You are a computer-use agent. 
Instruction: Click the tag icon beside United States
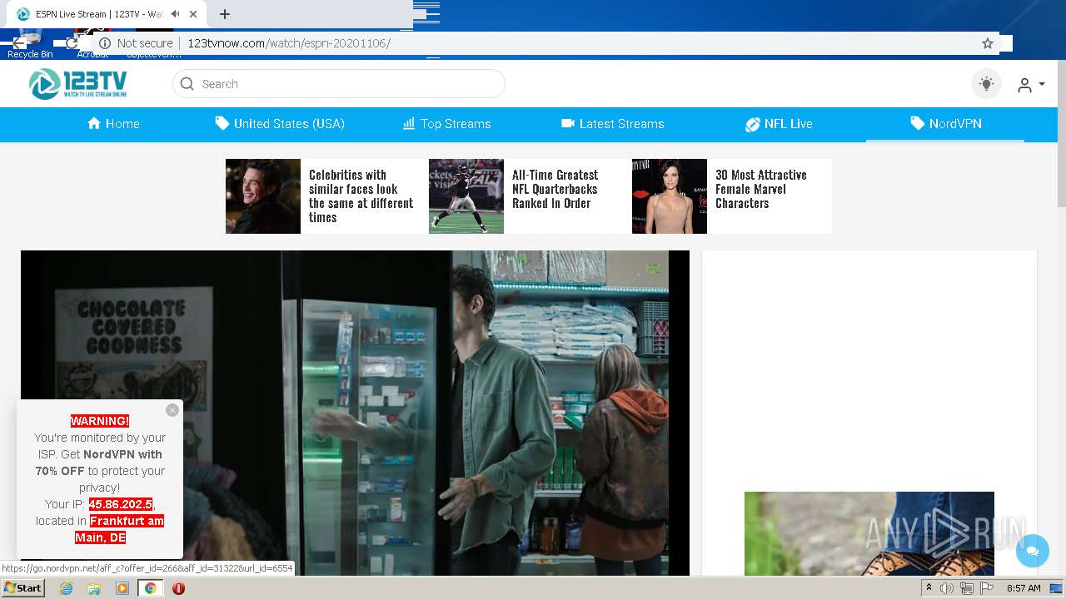click(222, 123)
